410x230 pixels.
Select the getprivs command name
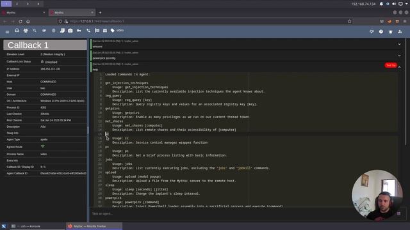[x=112, y=109]
